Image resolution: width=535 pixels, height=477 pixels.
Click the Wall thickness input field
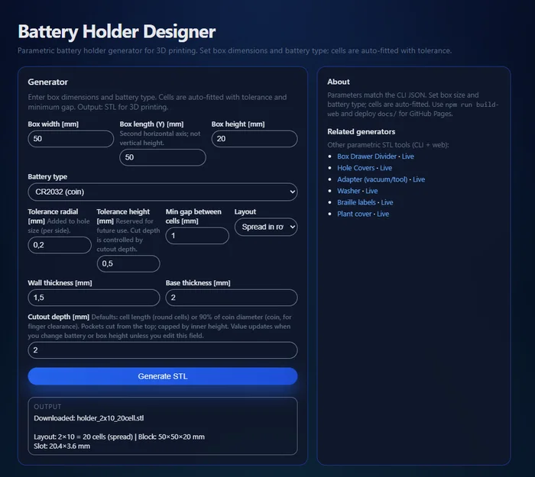[x=94, y=298]
